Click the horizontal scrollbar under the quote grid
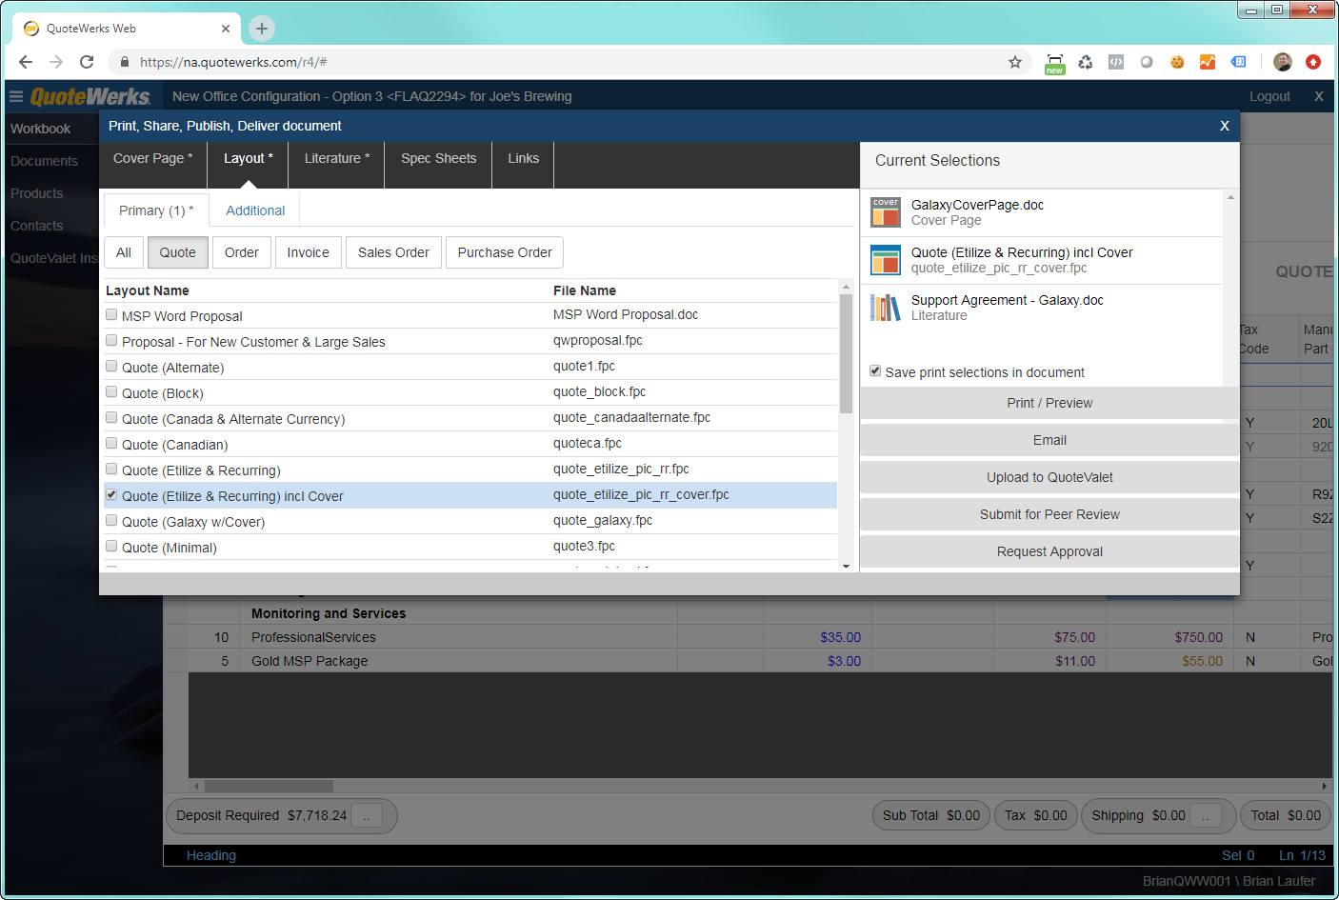This screenshot has width=1339, height=900. tap(270, 787)
